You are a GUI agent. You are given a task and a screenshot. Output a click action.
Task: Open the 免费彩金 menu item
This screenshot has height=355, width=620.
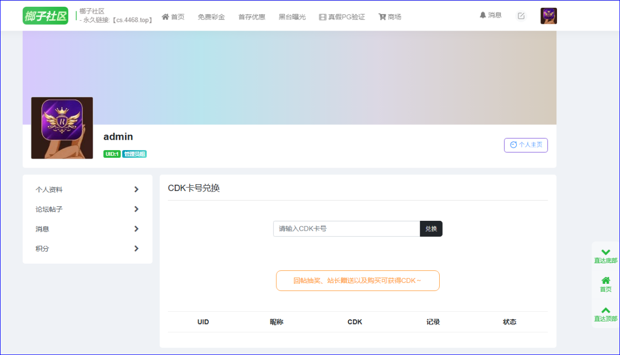point(211,17)
